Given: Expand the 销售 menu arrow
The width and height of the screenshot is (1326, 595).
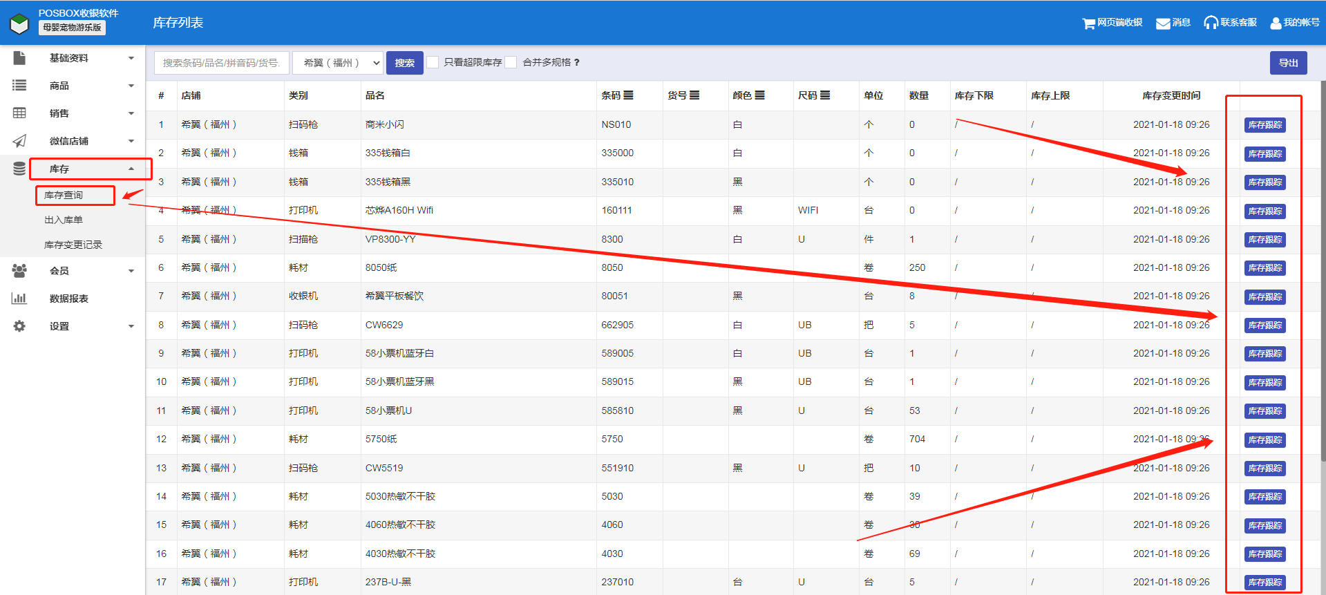Looking at the screenshot, I should click(131, 113).
